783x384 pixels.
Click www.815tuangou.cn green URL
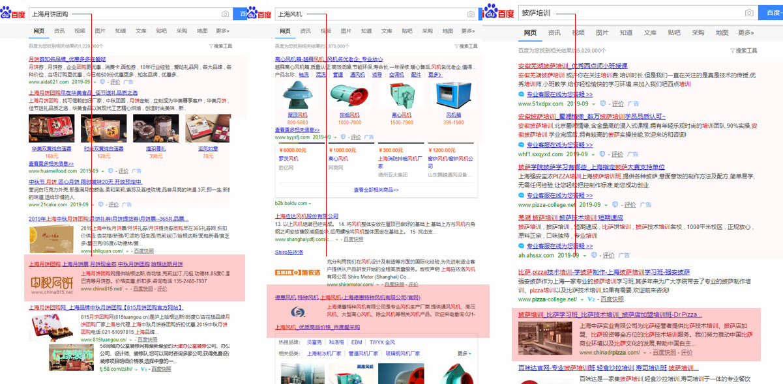[104, 339]
